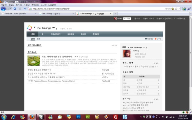Image resolution: width=192 pixels, height=120 pixels.
Task: Click 더 보기 beside 공지사항
Action: [x=156, y=99]
